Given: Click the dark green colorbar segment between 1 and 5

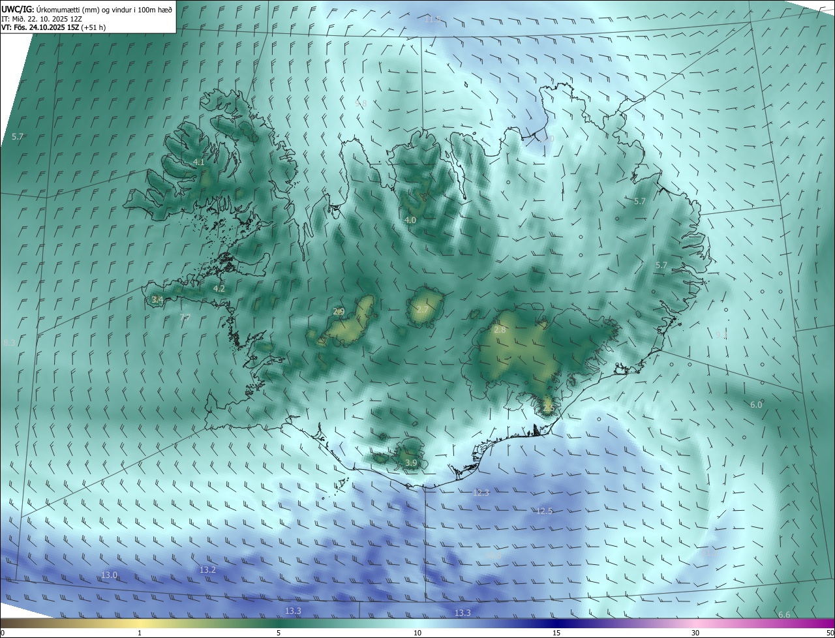Looking at the screenshot, I should coord(209,624).
